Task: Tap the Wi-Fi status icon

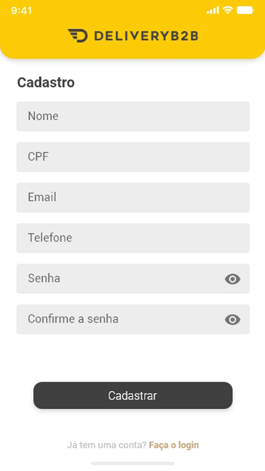Action: (x=228, y=10)
